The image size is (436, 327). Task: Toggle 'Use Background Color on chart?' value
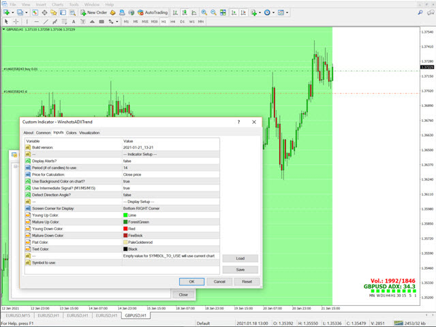click(127, 181)
